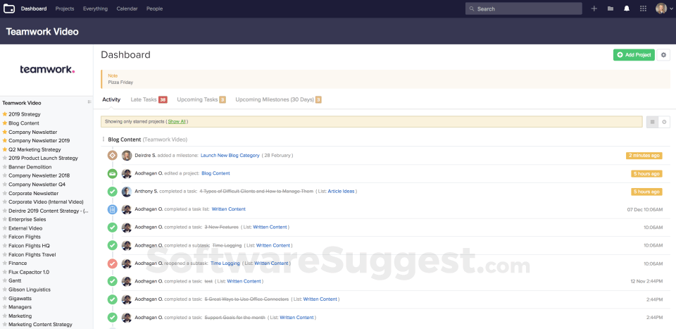Open drag handle beside Blog Content heading
Viewport: 676px width, 329px height.
(104, 139)
